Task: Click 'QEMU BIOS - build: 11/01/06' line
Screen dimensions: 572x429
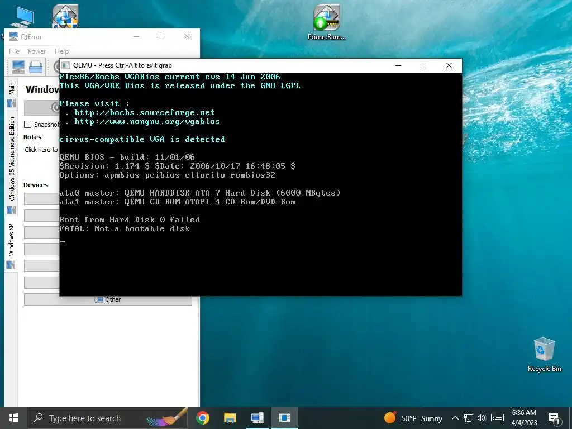Action: tap(127, 157)
